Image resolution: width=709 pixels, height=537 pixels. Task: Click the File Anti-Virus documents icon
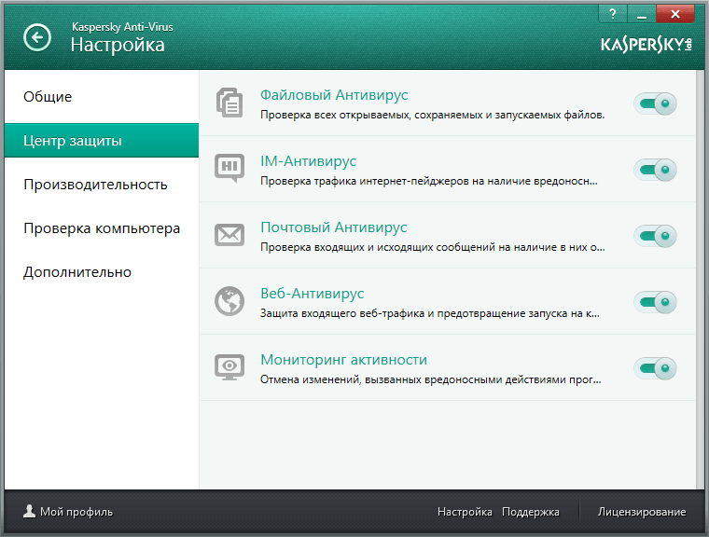tap(229, 103)
